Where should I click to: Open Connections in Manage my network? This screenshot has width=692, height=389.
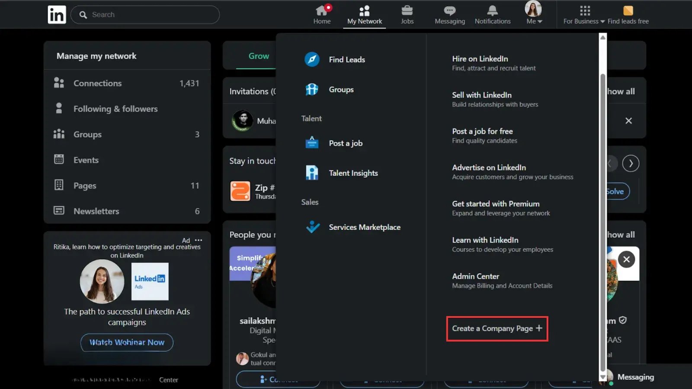(x=97, y=83)
